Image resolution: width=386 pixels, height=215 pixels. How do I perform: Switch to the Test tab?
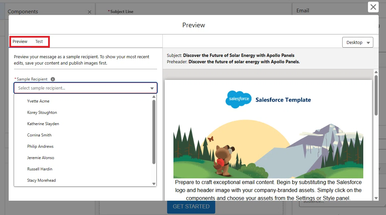tap(39, 41)
